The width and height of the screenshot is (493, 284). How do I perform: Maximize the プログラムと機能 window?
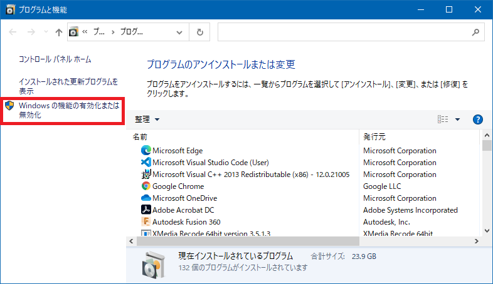pos(449,9)
